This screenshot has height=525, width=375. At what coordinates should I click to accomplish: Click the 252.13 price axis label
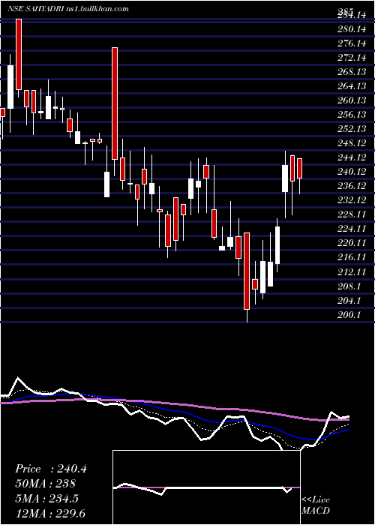pyautogui.click(x=352, y=129)
